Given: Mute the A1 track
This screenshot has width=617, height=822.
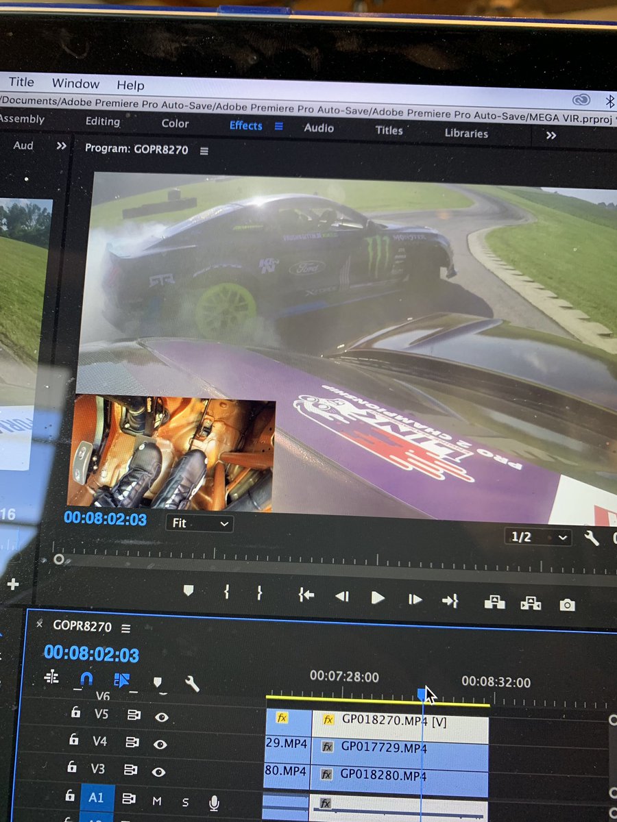Looking at the screenshot, I should [156, 801].
